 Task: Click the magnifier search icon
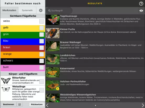tap(49, 11)
